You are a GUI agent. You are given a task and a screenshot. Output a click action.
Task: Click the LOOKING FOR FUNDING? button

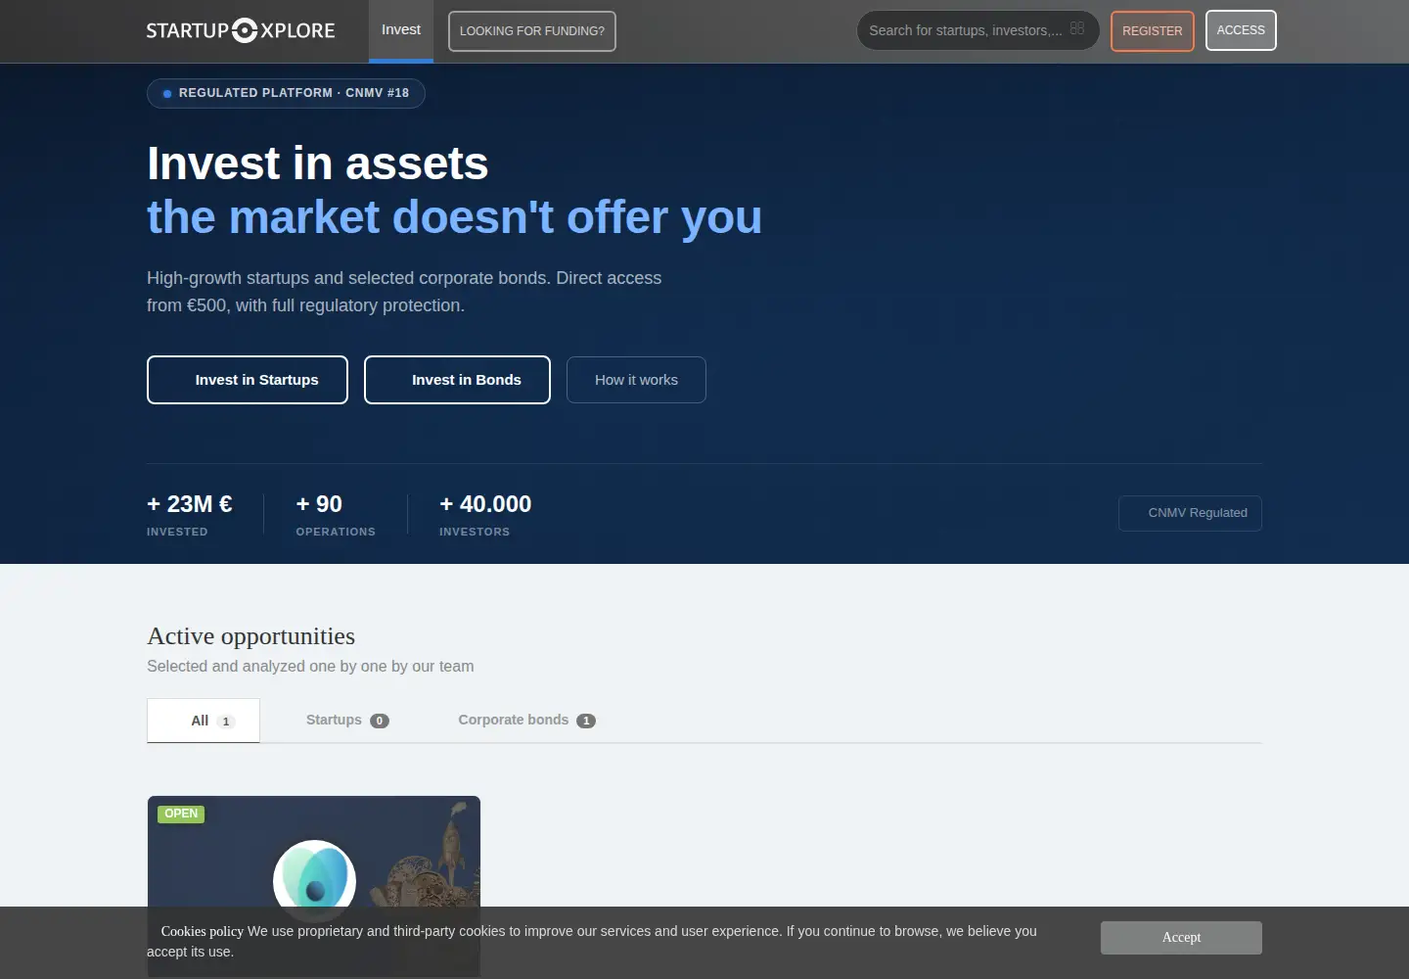[532, 31]
